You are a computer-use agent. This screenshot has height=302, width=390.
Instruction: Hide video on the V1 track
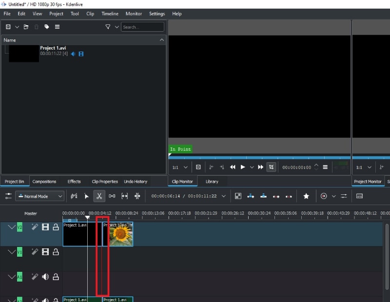pyautogui.click(x=45, y=252)
